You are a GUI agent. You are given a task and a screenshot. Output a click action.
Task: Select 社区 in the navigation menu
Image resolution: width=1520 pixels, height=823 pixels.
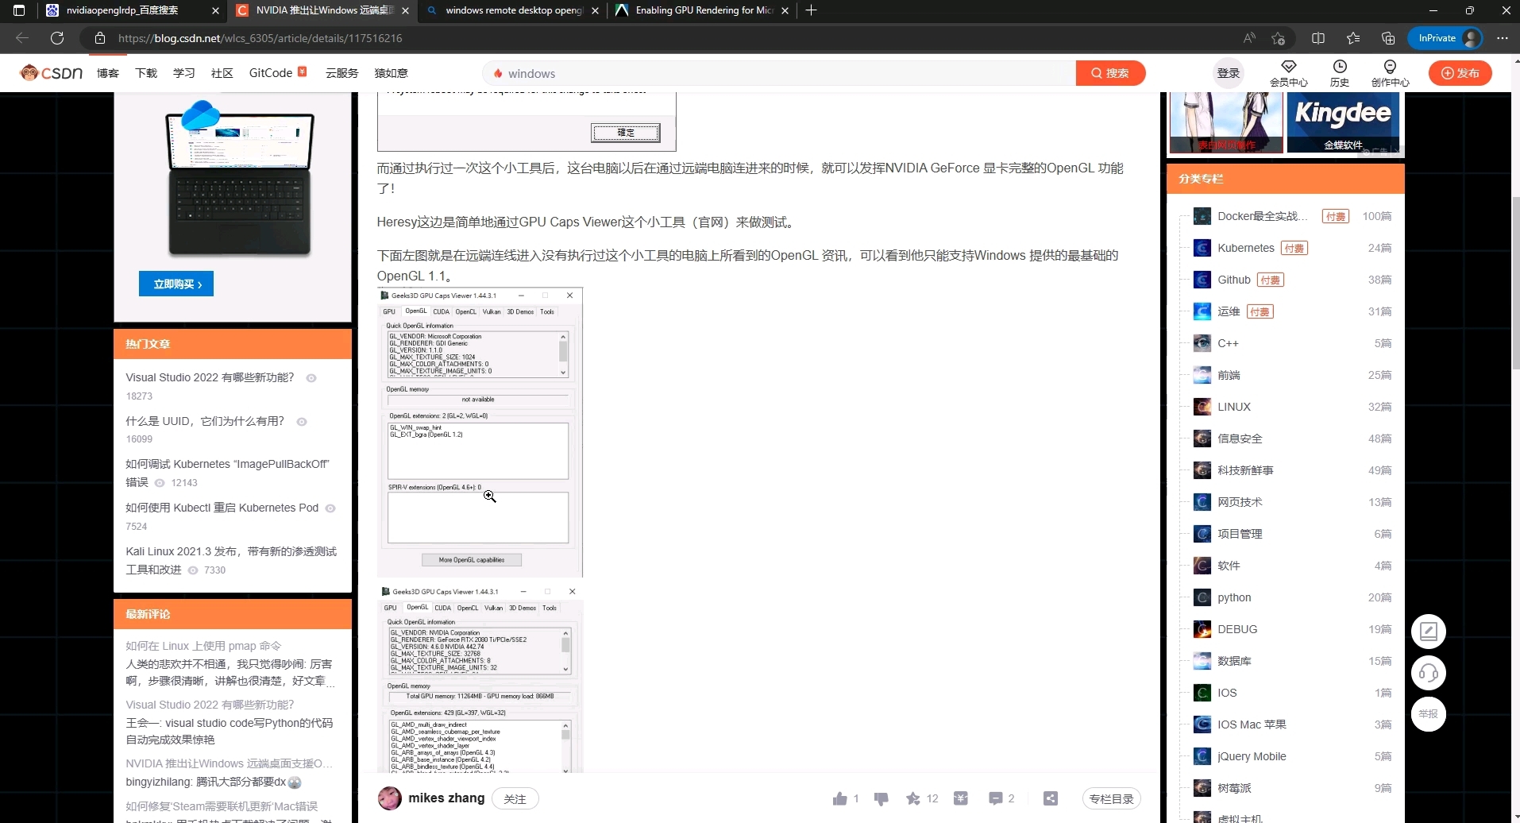pos(221,72)
